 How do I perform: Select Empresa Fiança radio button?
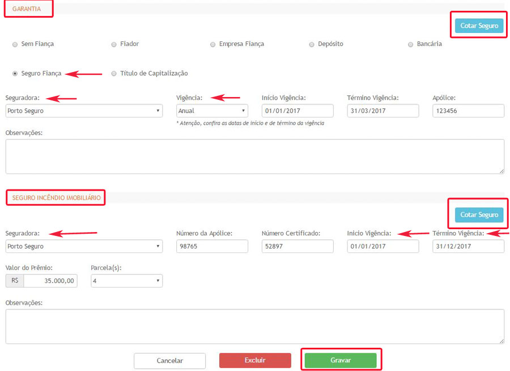(212, 44)
